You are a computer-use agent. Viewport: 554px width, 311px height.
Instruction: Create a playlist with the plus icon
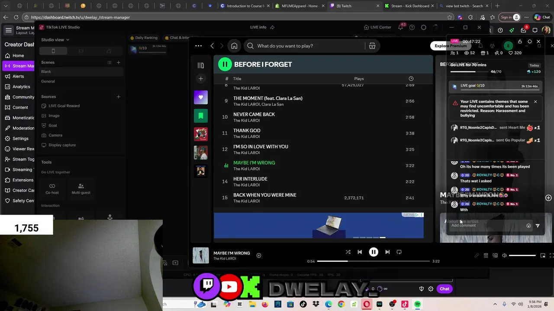201,79
